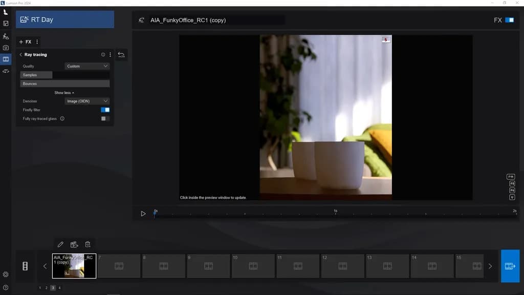Screen dimensions: 524x295
Task: Open the settings gear icon
Action: coord(6,275)
